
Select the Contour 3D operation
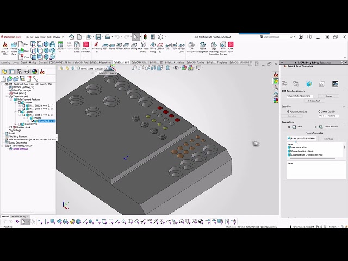pos(160,47)
